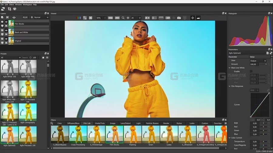
Task: Click the horizontal split compare icon
Action: (x=161, y=18)
